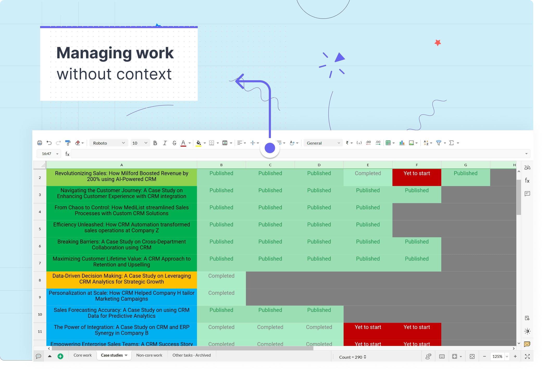Click the thousands separator format icon
The image size is (546, 373).
pos(359,143)
